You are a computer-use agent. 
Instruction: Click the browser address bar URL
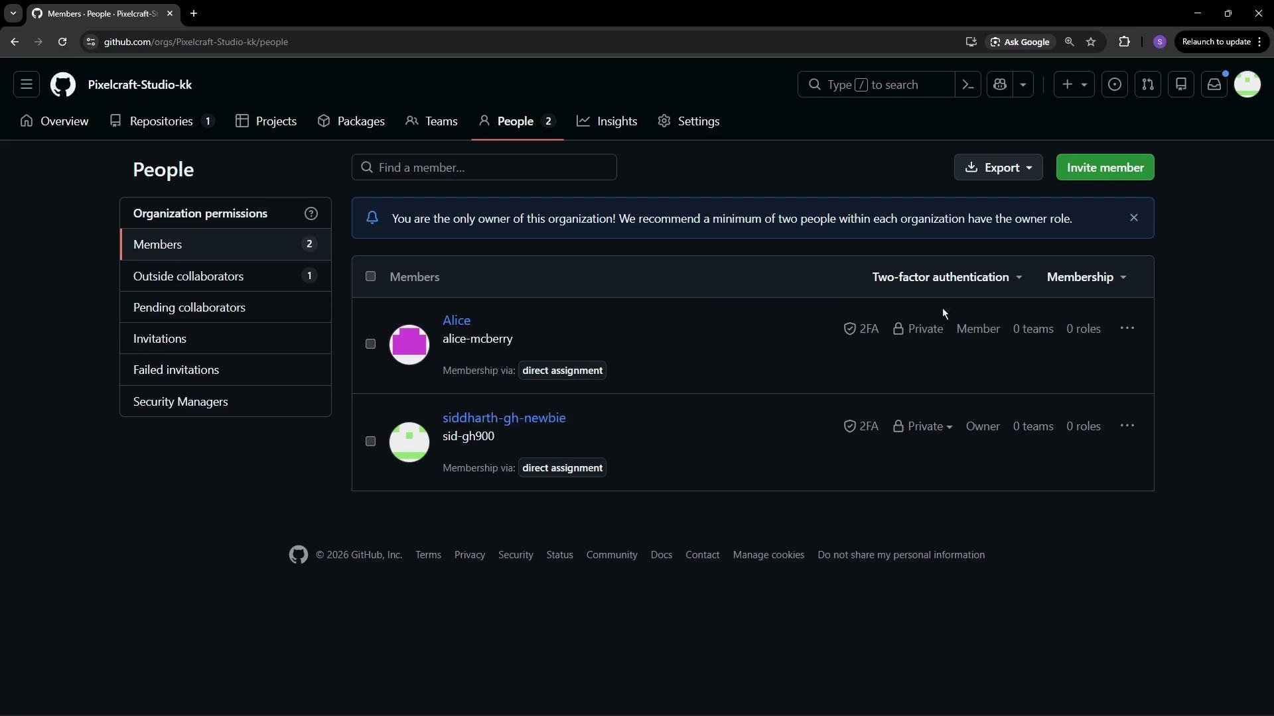click(x=196, y=42)
